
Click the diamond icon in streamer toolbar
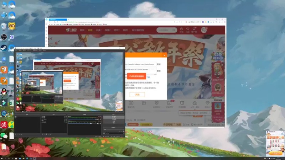point(207,103)
